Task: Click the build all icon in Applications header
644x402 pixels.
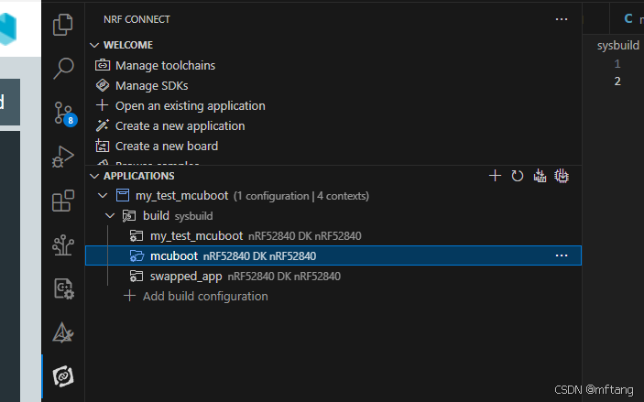Action: coord(540,176)
